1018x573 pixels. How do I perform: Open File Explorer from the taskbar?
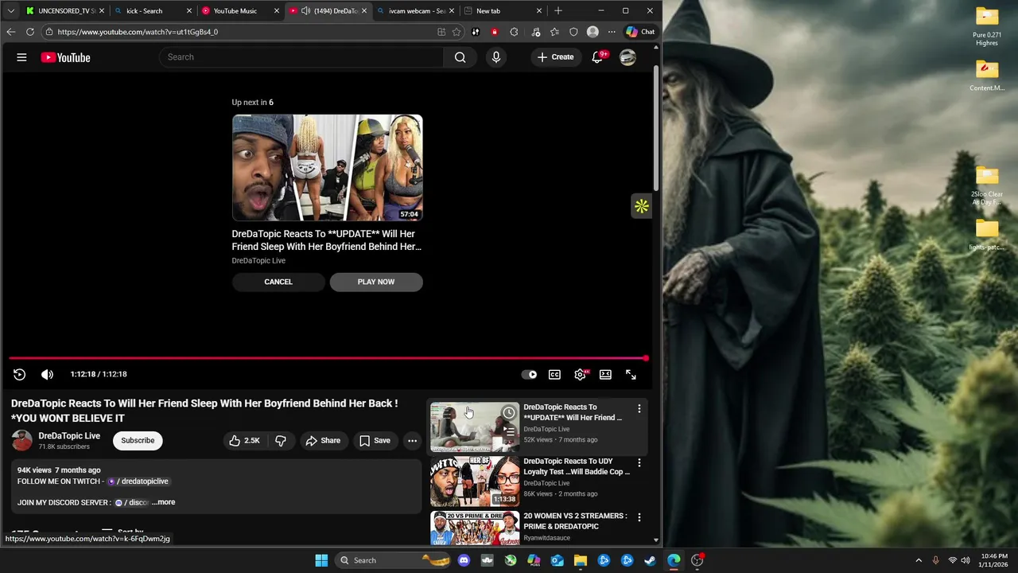coord(581,560)
